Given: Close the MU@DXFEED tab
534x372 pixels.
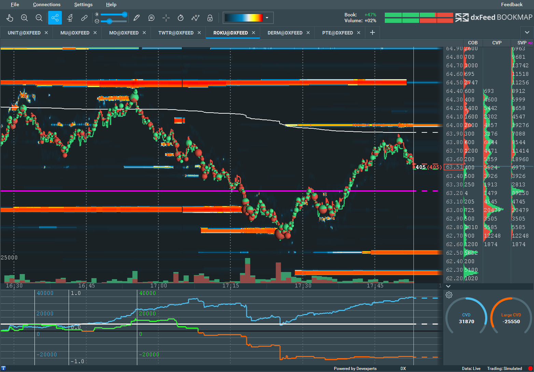Looking at the screenshot, I should tap(95, 33).
